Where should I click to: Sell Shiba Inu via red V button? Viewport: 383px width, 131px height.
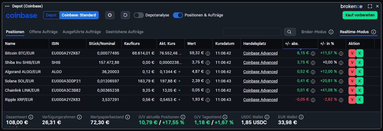coord(352,63)
